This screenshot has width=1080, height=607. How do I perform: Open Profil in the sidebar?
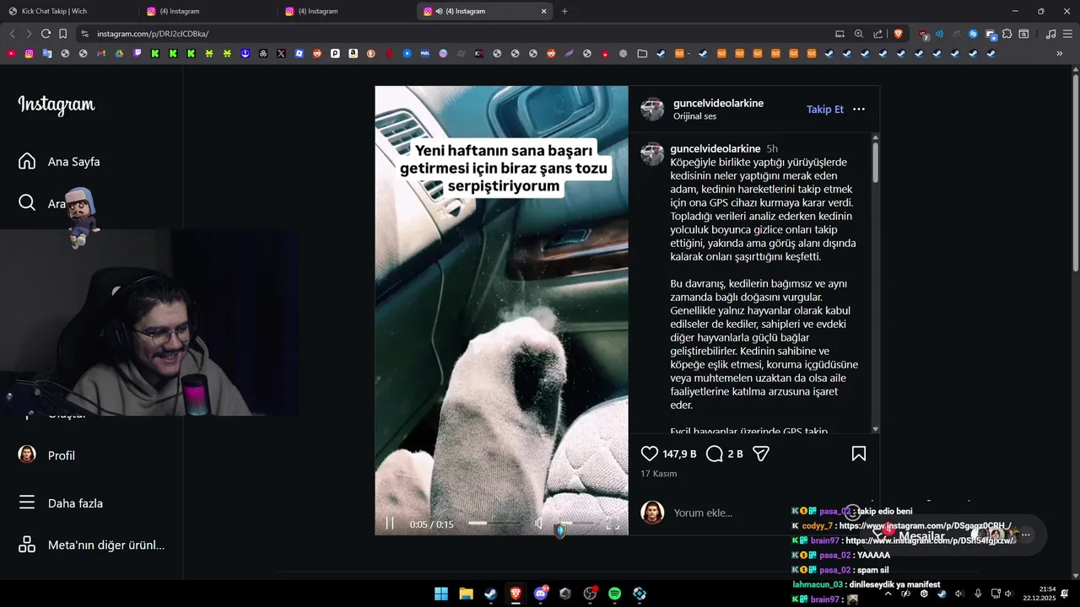click(47, 455)
